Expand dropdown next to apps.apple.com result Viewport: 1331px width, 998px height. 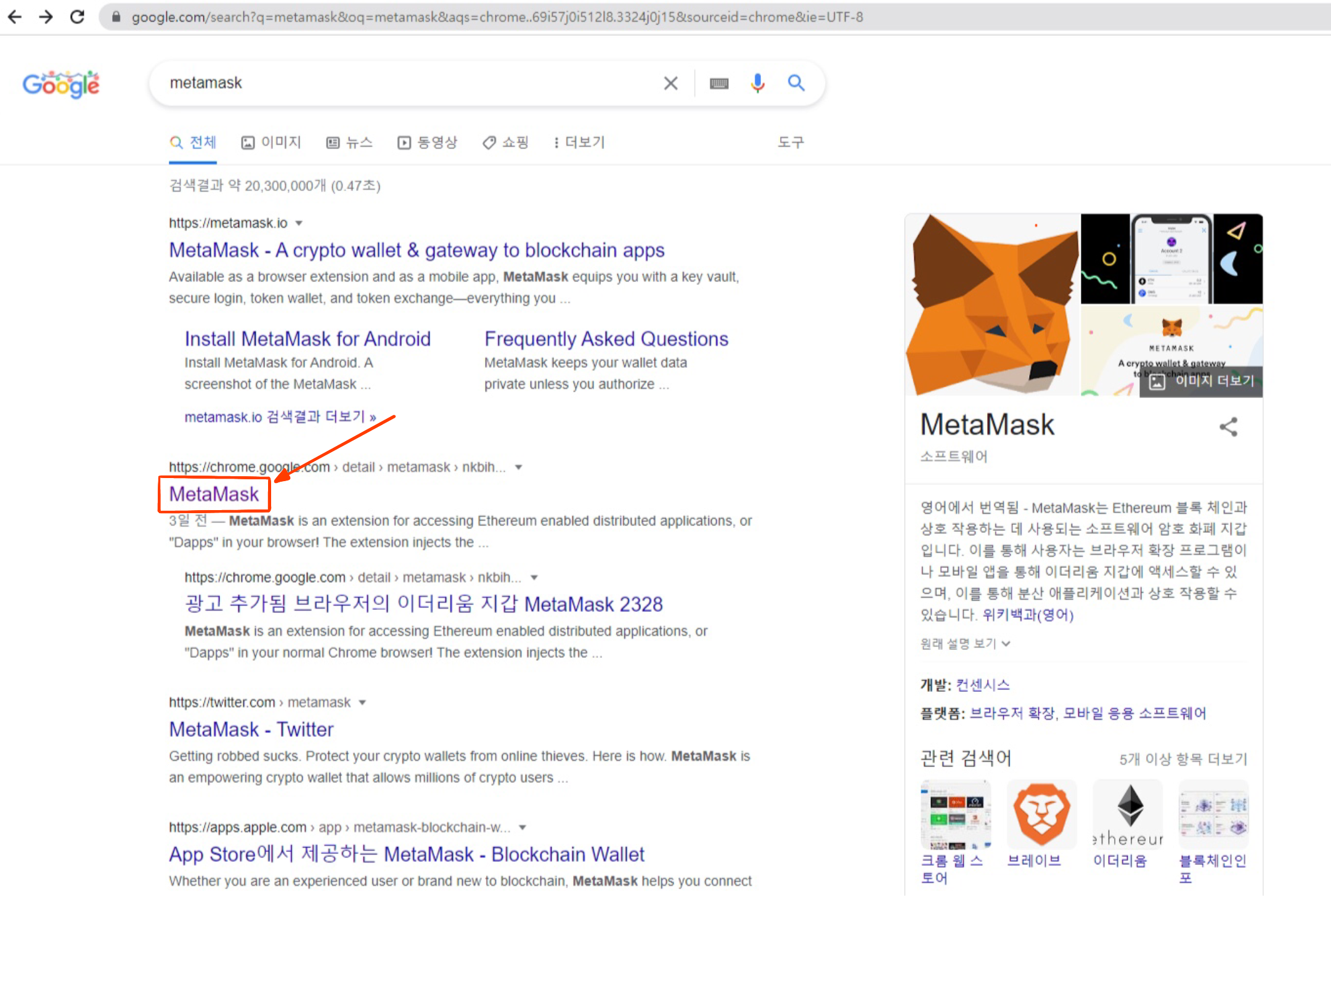pyautogui.click(x=523, y=827)
